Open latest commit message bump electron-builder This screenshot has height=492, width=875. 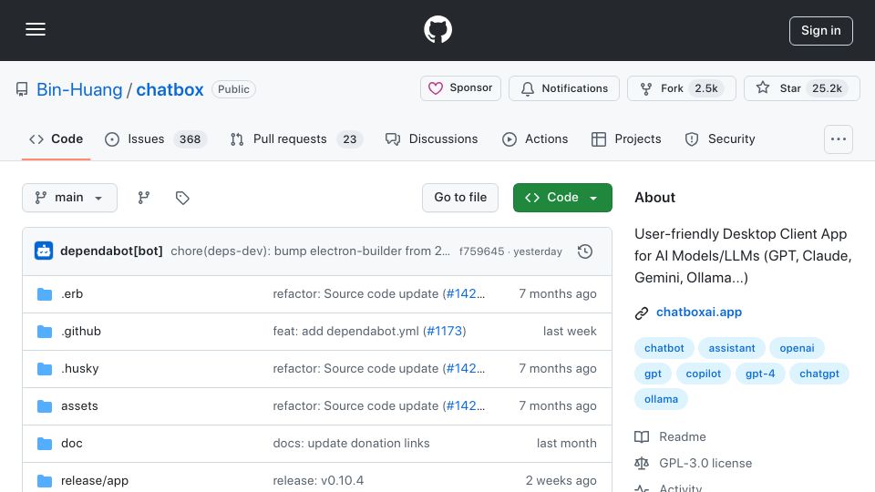tap(310, 251)
